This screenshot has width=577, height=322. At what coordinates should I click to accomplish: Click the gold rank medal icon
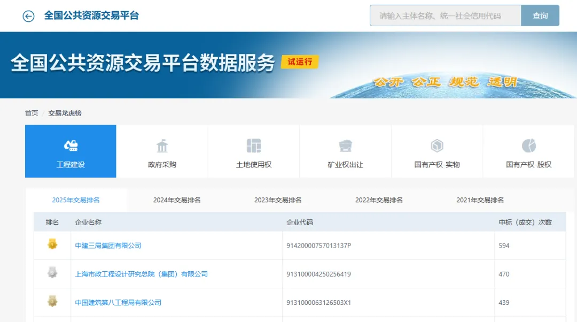52,244
